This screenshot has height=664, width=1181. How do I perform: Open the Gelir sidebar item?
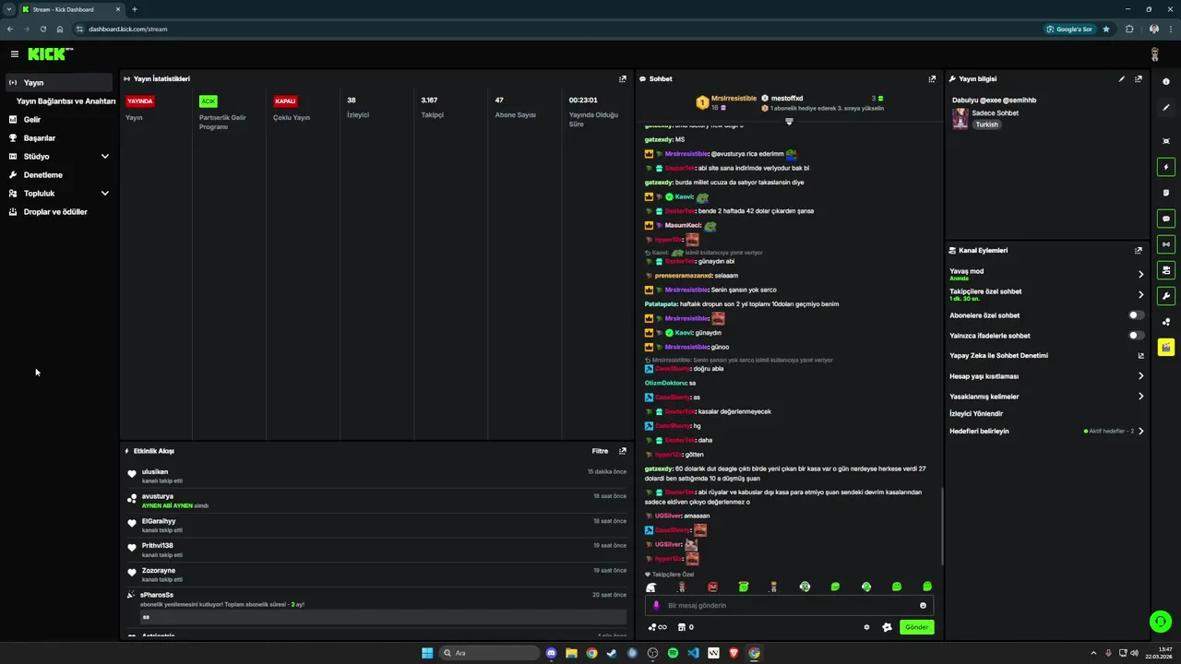tap(58, 120)
